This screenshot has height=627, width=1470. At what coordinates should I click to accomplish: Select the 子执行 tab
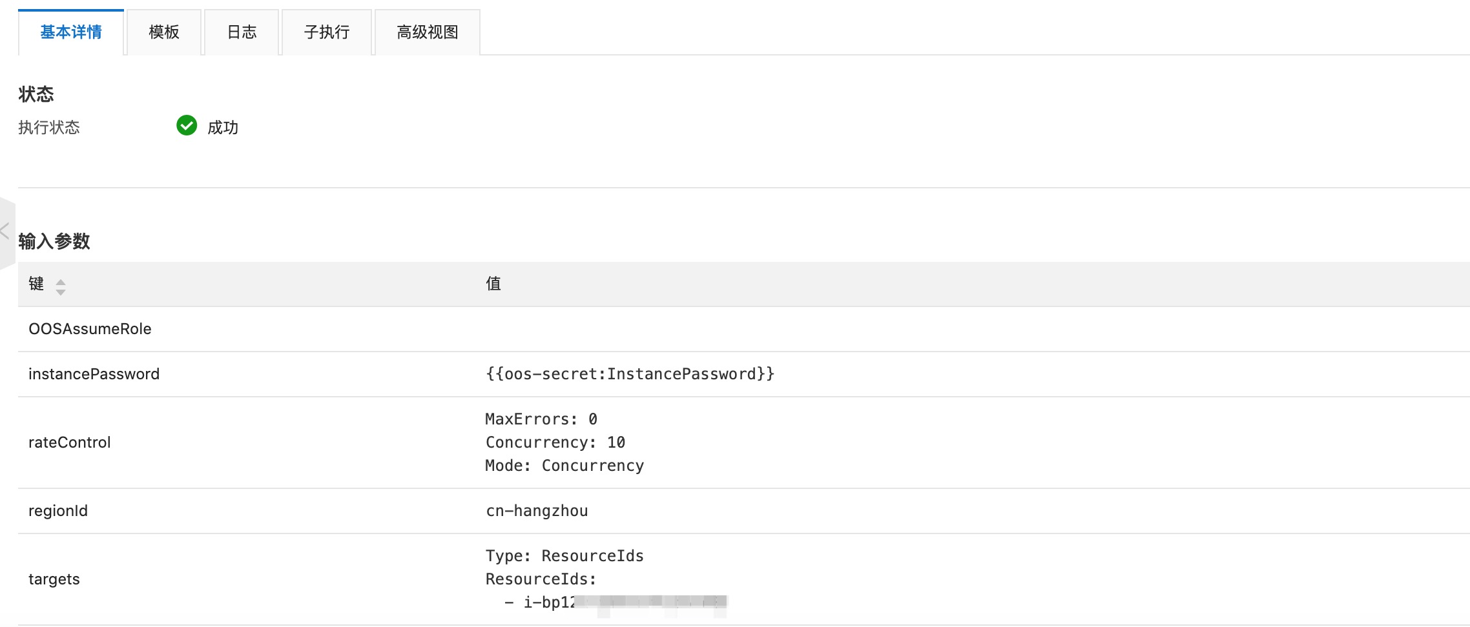click(327, 32)
